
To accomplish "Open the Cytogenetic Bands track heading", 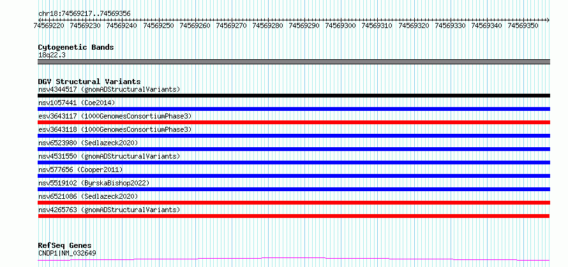I will click(76, 47).
